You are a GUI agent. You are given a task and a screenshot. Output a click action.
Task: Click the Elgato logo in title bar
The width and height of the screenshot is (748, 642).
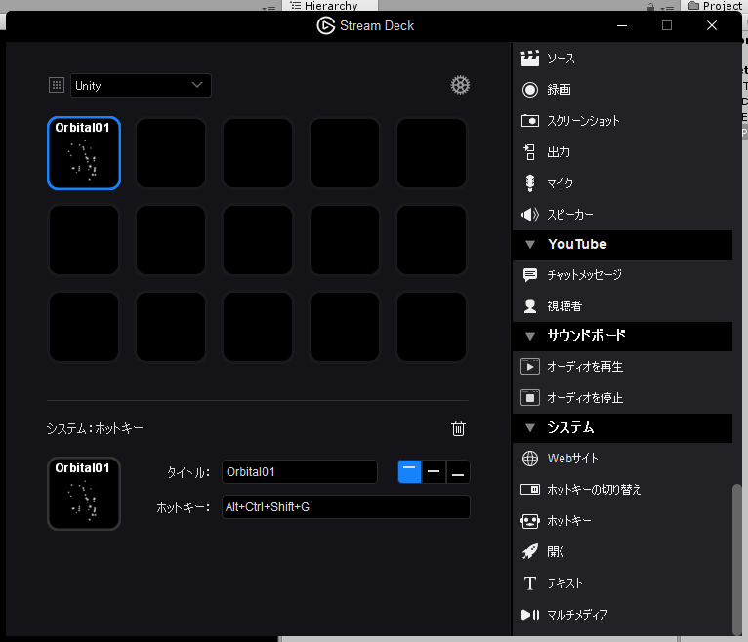pos(326,25)
